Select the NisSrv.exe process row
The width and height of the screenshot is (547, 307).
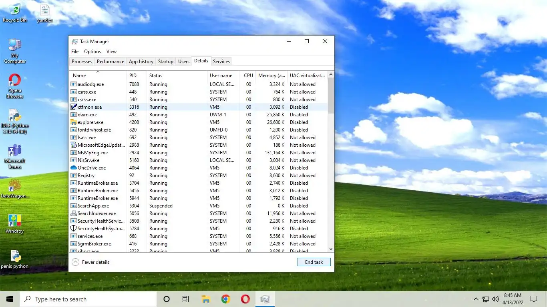pos(198,160)
